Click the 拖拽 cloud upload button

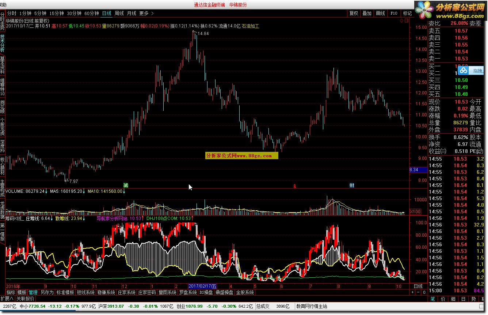471,71
